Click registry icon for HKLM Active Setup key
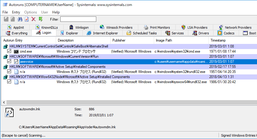Viewport: 257px width, 139px height. [x=5, y=67]
